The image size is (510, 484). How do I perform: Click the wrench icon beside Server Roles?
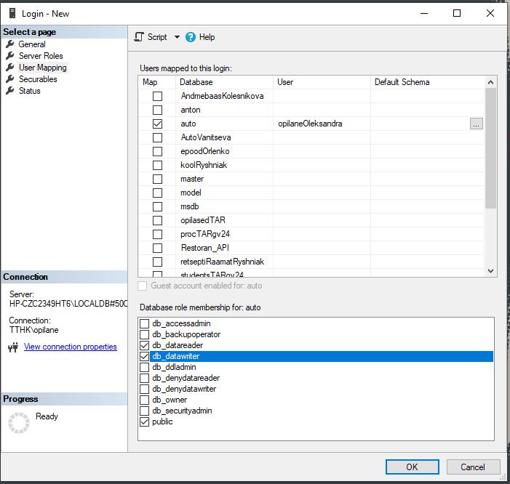(x=10, y=56)
